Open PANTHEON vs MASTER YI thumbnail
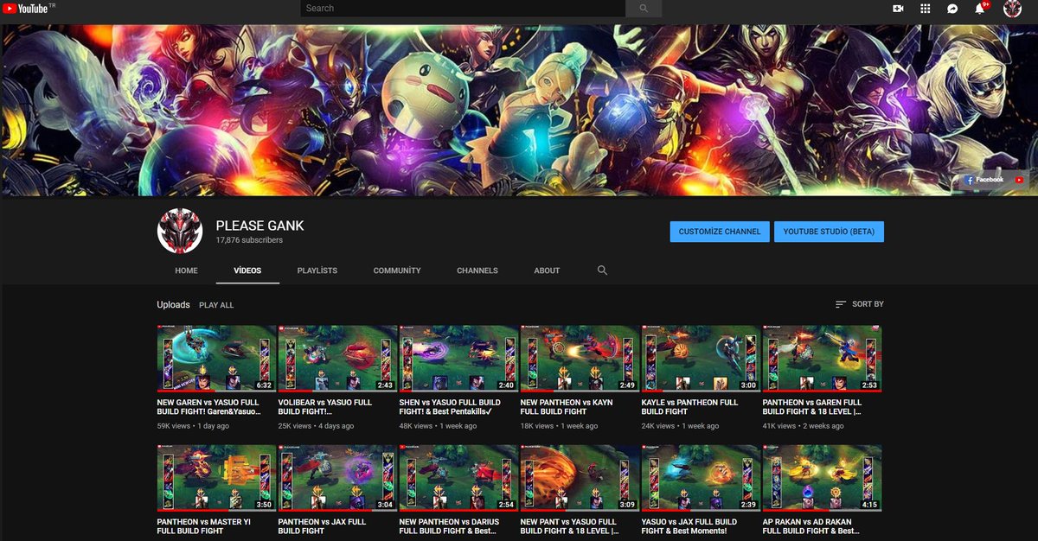Viewport: 1038px width, 541px height. pyautogui.click(x=216, y=479)
